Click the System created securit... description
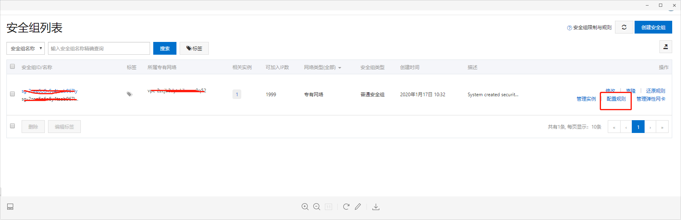681x220 pixels. 493,95
